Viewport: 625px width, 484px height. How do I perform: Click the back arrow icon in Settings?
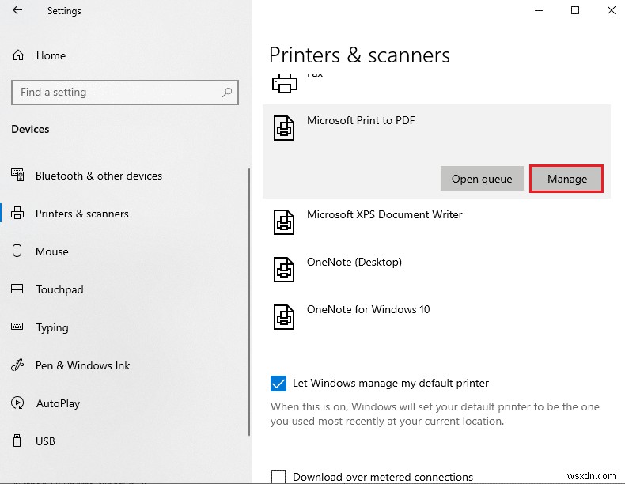click(17, 10)
